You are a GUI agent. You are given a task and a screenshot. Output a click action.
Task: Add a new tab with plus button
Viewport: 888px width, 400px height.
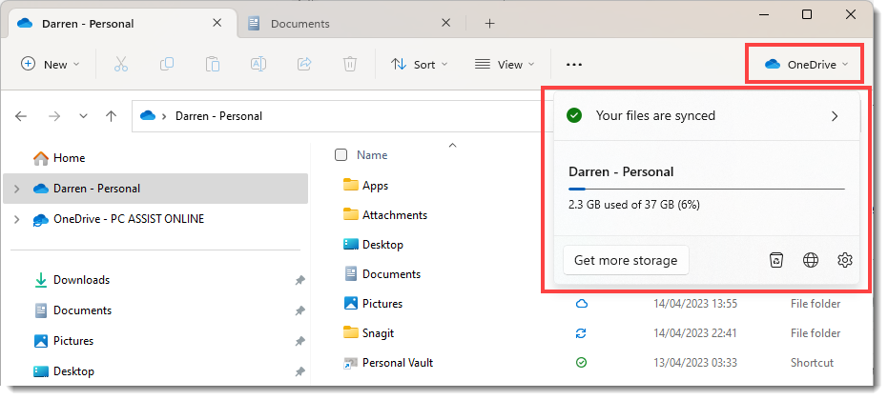pos(490,23)
